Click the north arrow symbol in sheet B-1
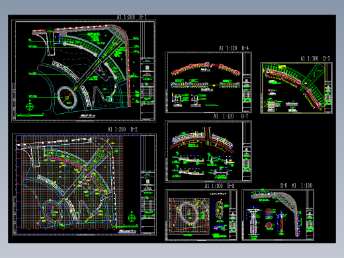This screenshot has height=258, width=344. tap(30, 107)
